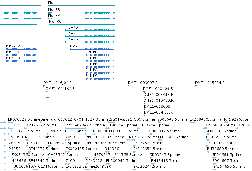The height and width of the screenshot is (171, 252).
Task: Click the Pld-RG transcript label
Action: (72, 39)
